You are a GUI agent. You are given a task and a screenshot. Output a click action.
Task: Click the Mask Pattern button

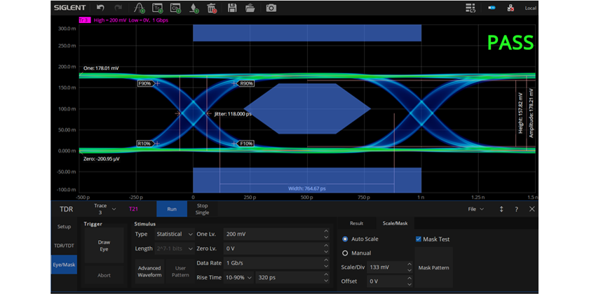(x=434, y=267)
